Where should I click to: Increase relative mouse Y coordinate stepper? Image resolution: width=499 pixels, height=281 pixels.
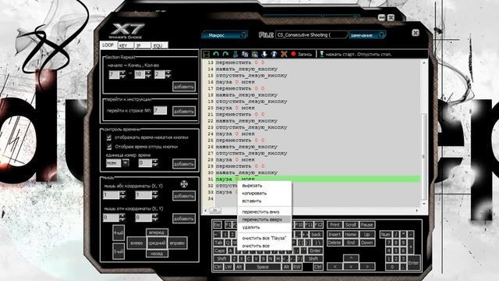click(155, 215)
